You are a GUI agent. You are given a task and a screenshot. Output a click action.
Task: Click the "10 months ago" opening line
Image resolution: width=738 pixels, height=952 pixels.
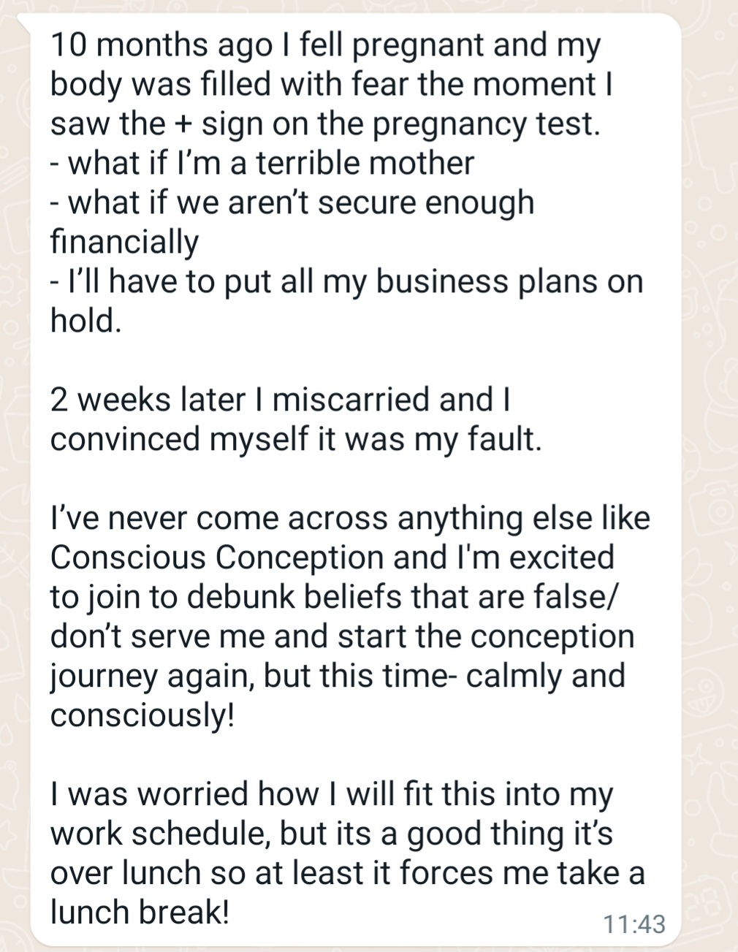[325, 45]
